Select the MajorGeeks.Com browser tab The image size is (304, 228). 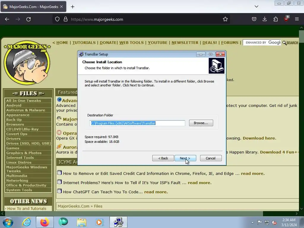click(33, 7)
